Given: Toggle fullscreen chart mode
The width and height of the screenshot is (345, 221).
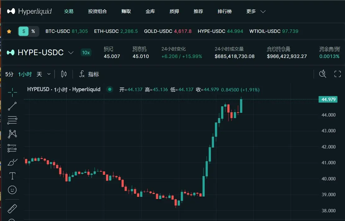Looking at the screenshot, I should point(338,74).
